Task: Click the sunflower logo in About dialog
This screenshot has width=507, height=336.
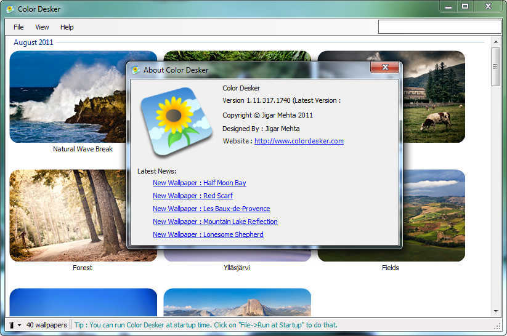Action: pyautogui.click(x=176, y=121)
